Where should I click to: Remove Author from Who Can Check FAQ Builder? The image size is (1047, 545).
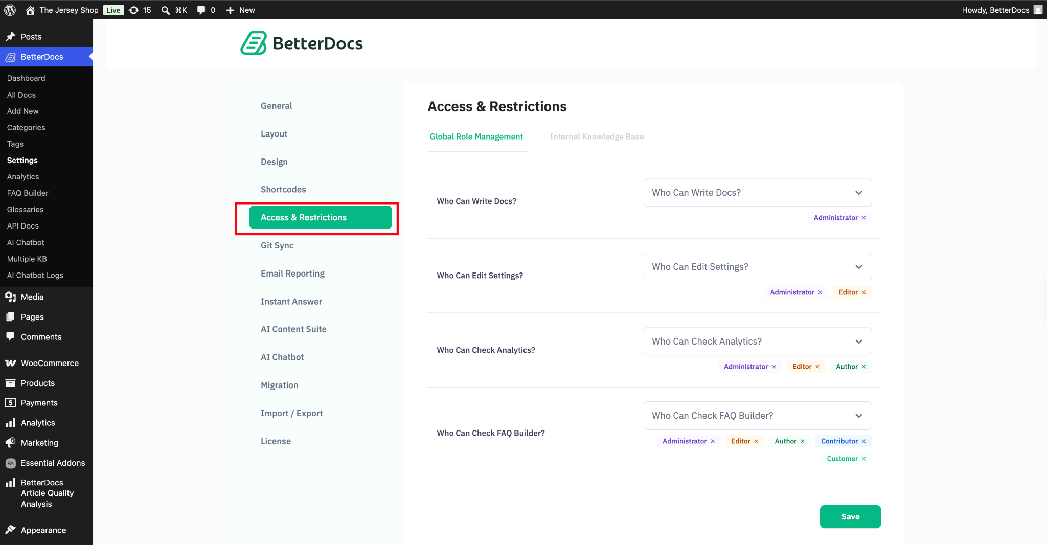click(803, 441)
